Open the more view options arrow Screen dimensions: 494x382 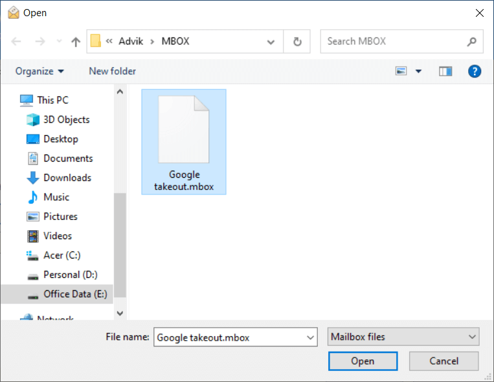point(418,71)
